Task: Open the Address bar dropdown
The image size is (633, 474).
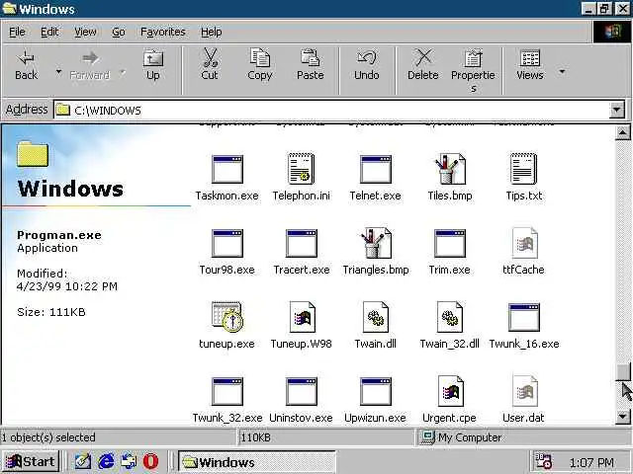Action: click(x=617, y=110)
